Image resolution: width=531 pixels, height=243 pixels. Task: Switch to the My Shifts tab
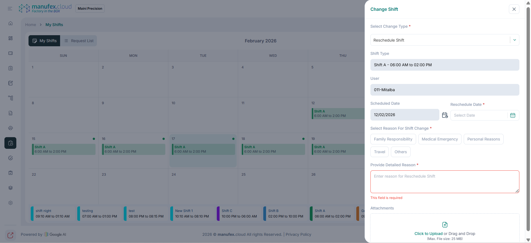[x=44, y=41]
